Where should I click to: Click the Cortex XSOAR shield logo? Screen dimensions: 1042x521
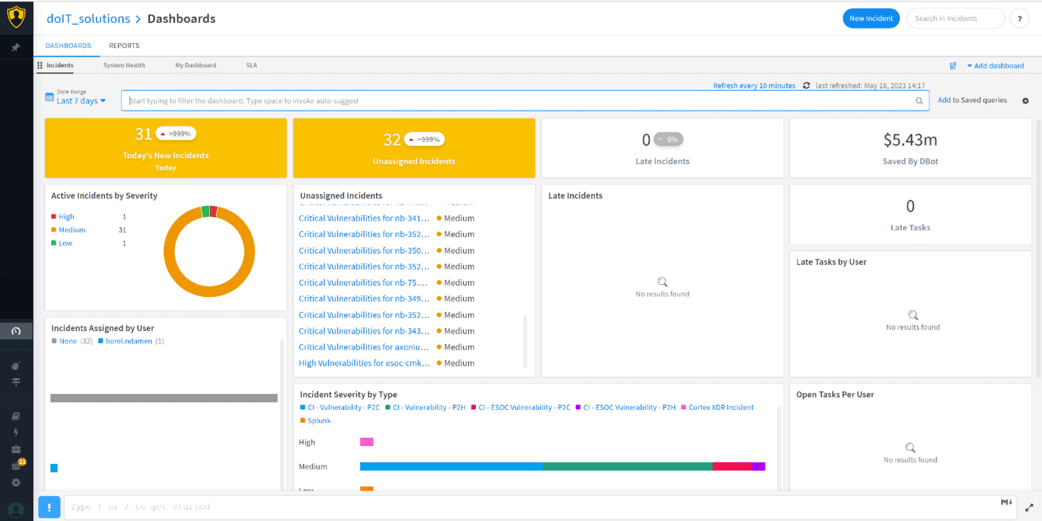pyautogui.click(x=16, y=17)
